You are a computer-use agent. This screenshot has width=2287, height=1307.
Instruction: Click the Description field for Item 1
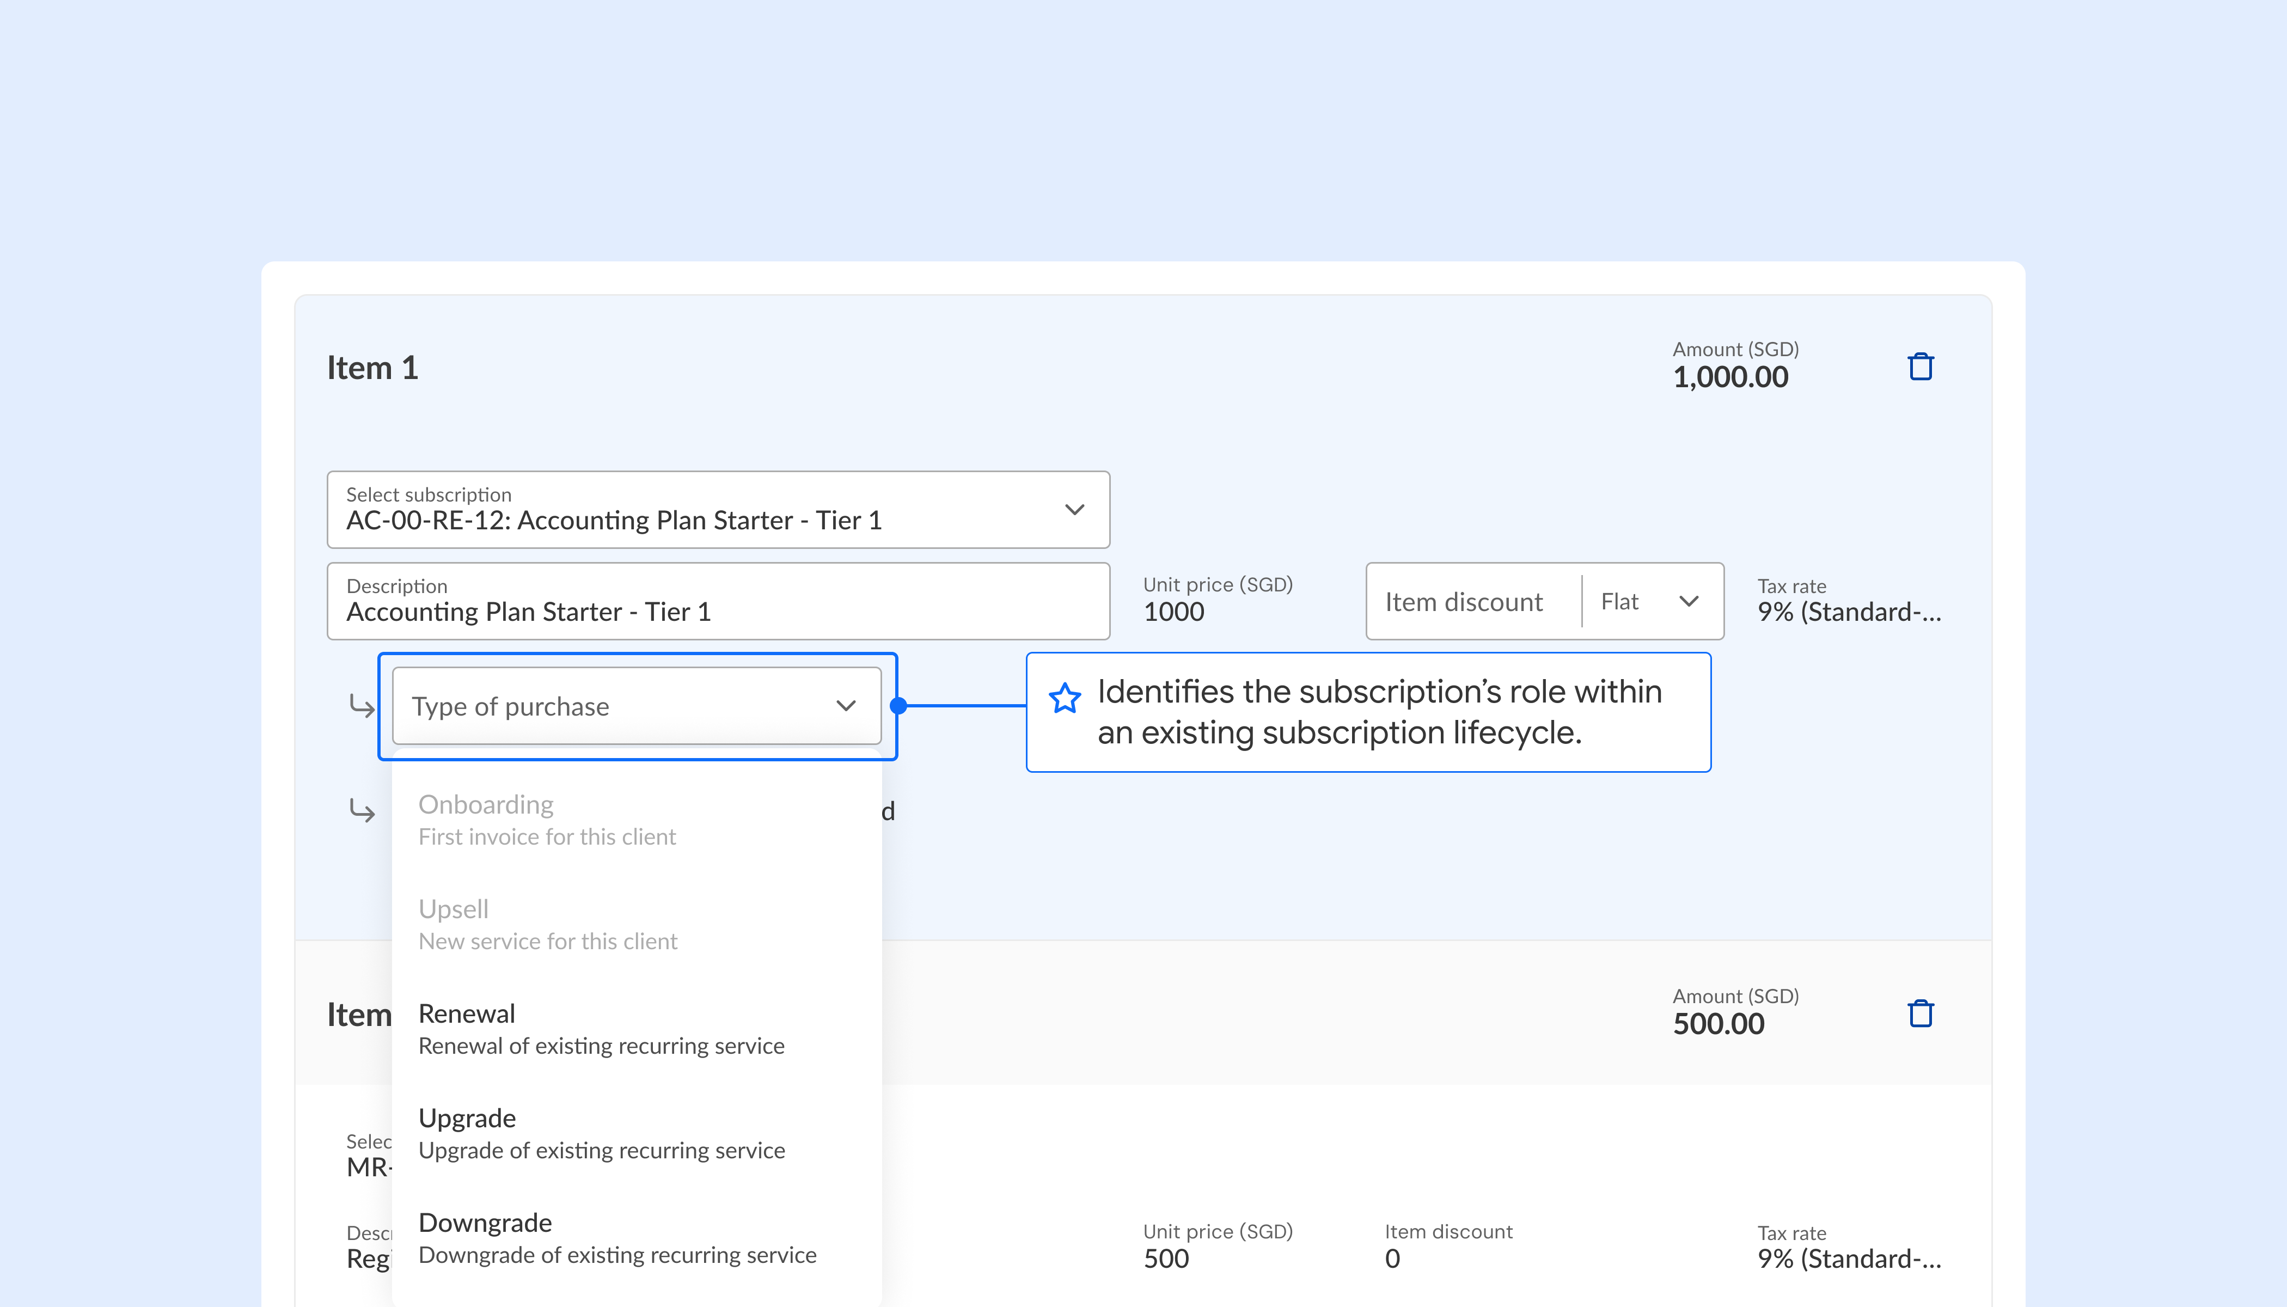click(x=718, y=601)
